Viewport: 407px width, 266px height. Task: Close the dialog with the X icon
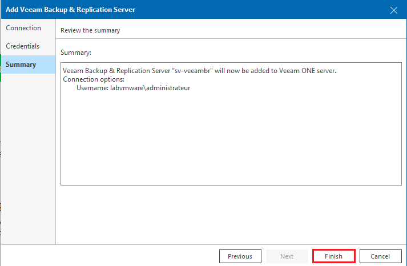[x=393, y=10]
